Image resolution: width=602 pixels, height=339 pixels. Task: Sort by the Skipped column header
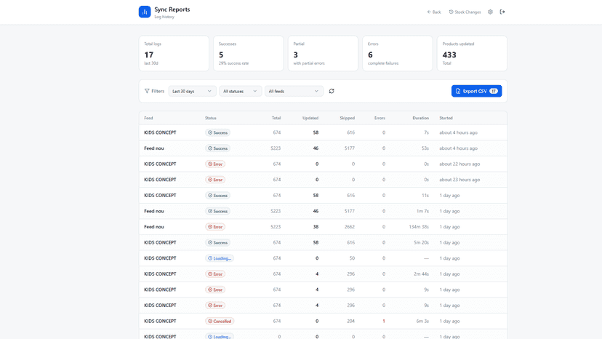coord(347,118)
